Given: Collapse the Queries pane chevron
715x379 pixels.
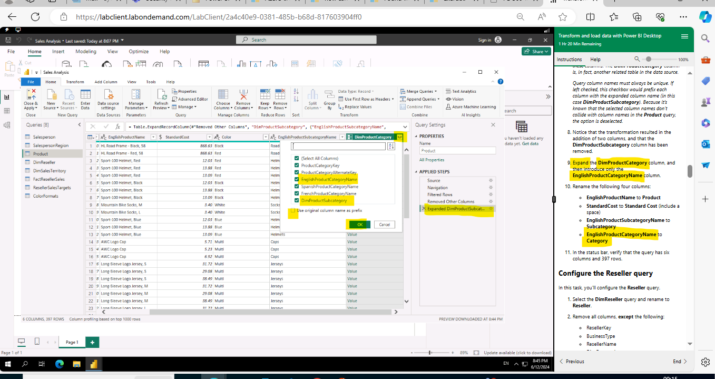Looking at the screenshot, I should click(x=80, y=125).
